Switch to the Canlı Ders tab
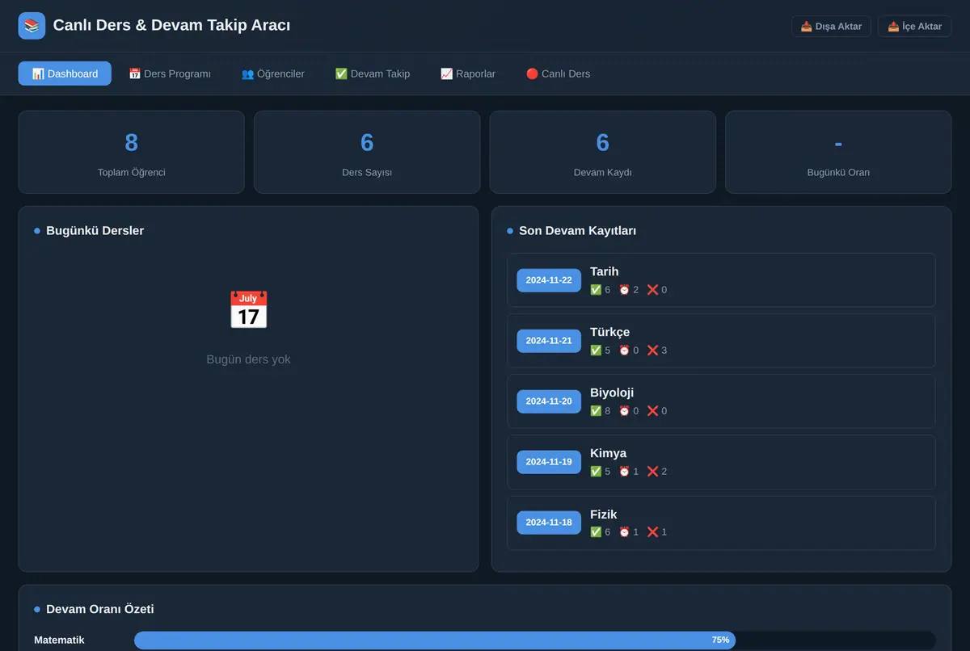Viewport: 970px width, 651px height. (558, 73)
